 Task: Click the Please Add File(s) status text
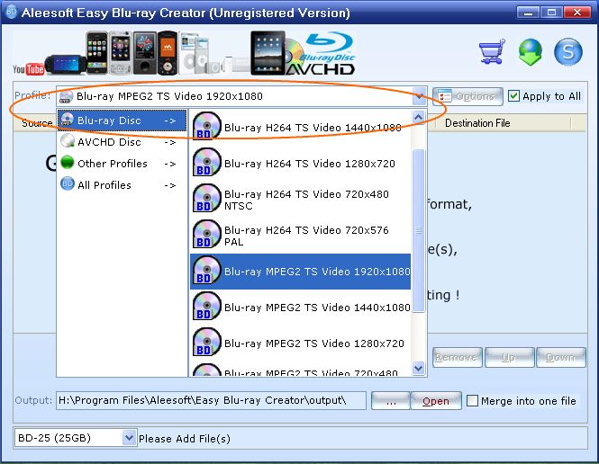(184, 439)
